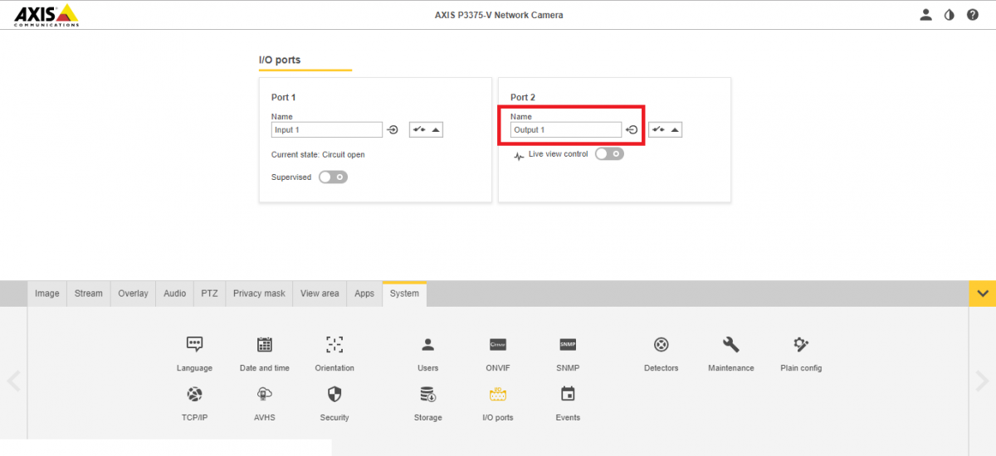Click the Port 1 Name input field

327,129
